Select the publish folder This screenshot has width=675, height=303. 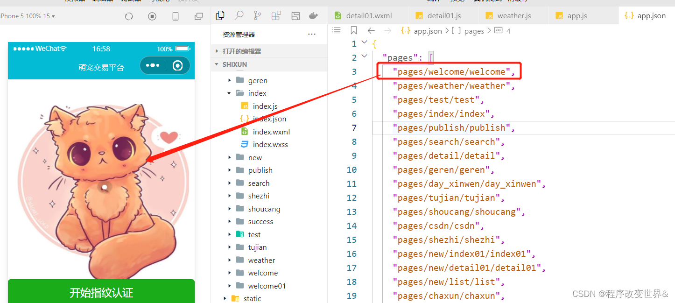pos(260,170)
